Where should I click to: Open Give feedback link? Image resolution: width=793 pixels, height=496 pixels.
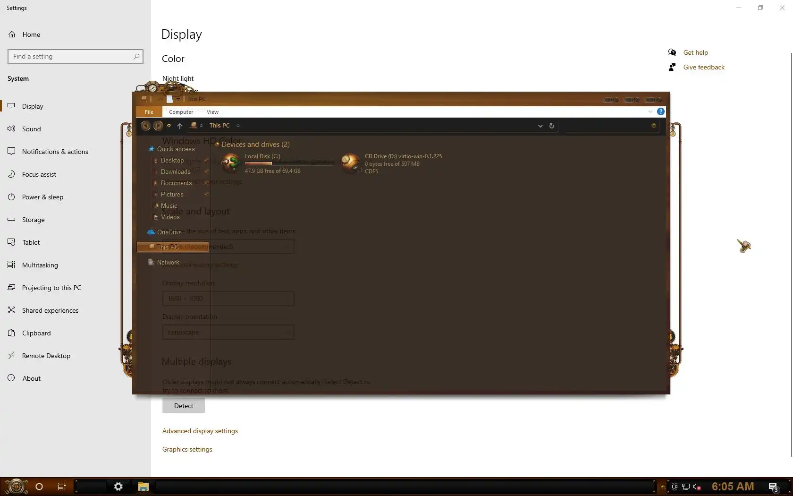pos(703,67)
